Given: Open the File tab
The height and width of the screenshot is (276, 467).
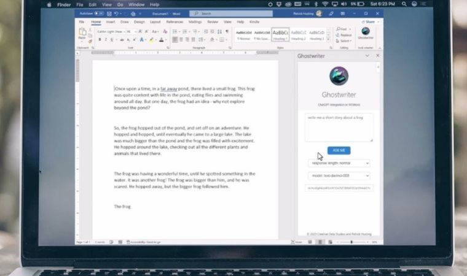Looking at the screenshot, I should click(81, 21).
